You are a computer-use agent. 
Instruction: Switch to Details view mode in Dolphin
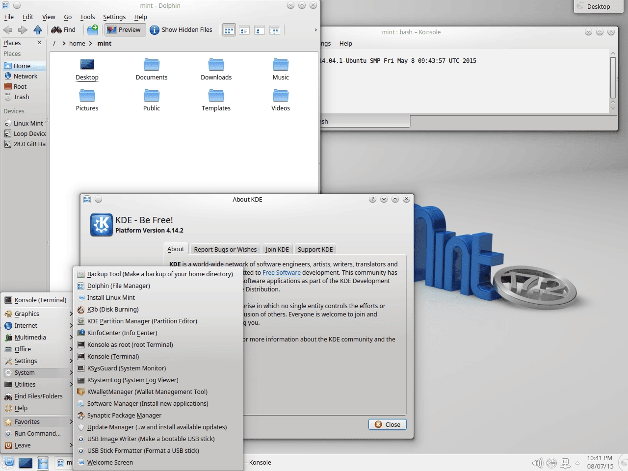click(x=260, y=30)
